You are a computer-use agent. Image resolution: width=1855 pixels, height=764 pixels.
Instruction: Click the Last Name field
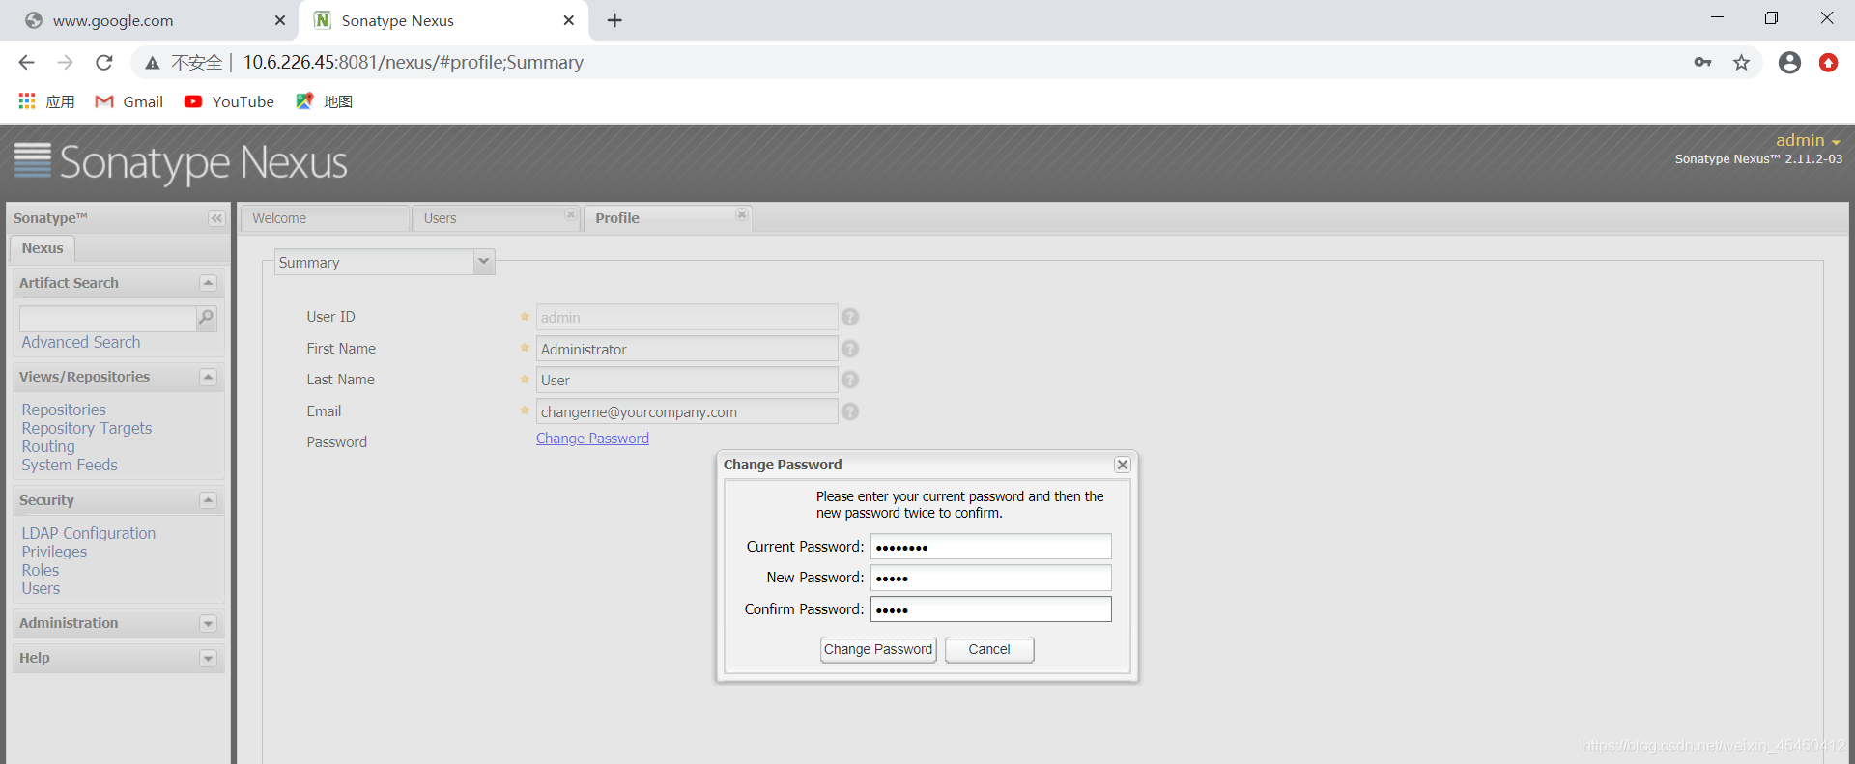pyautogui.click(x=687, y=380)
